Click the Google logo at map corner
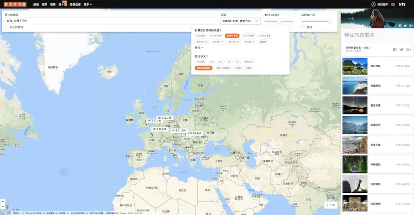This screenshot has width=414, height=215. (5, 213)
